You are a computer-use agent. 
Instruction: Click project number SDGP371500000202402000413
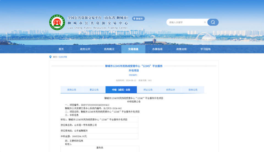click(95, 105)
